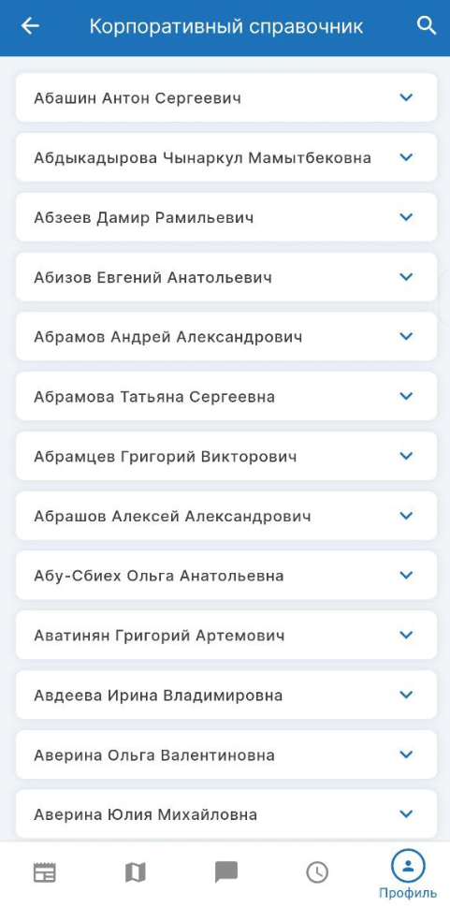The width and height of the screenshot is (450, 908).
Task: Select Абрамцев Григорий Викторович entry
Action: coord(226,456)
